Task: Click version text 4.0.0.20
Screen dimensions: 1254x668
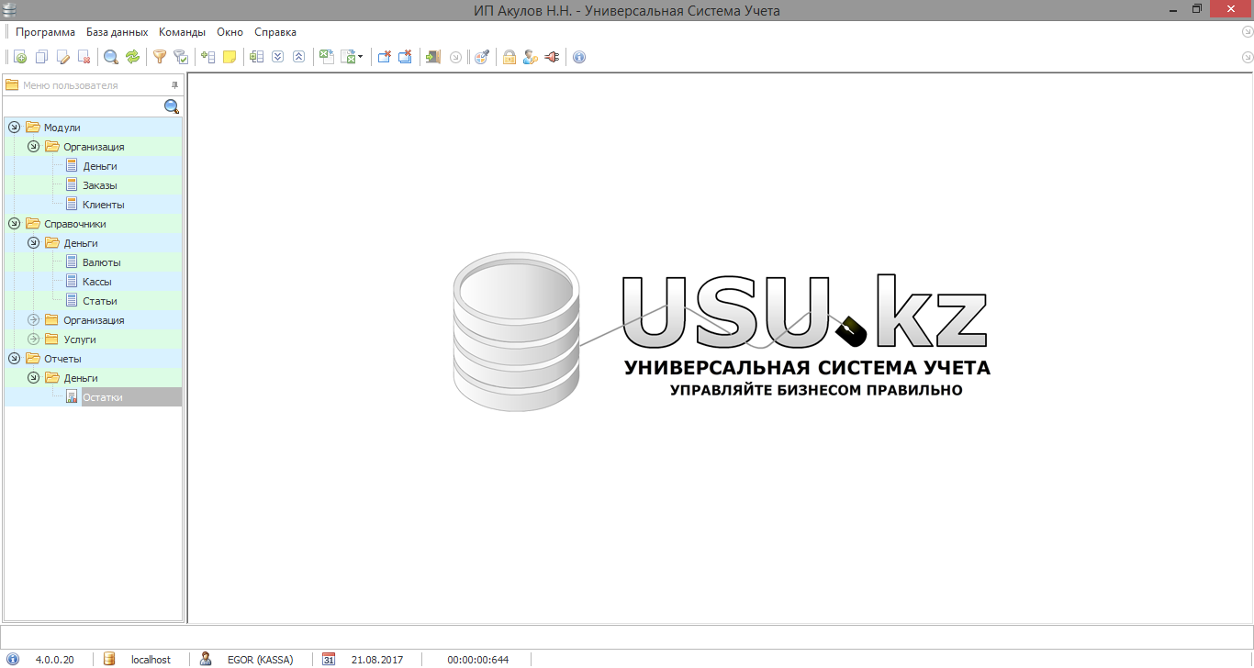Action: pyautogui.click(x=54, y=660)
